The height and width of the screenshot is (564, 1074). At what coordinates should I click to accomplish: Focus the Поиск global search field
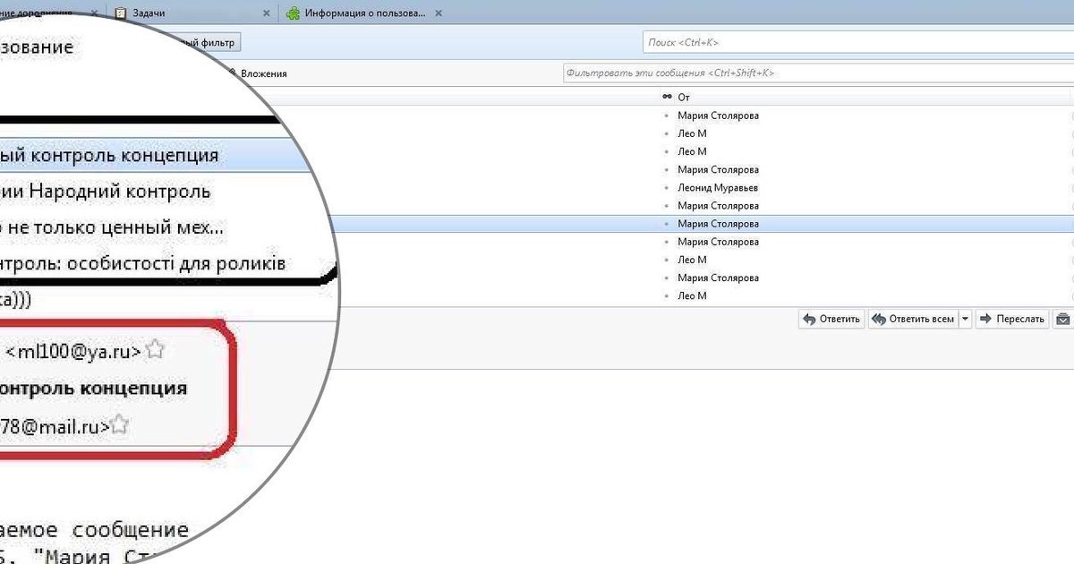click(x=855, y=42)
